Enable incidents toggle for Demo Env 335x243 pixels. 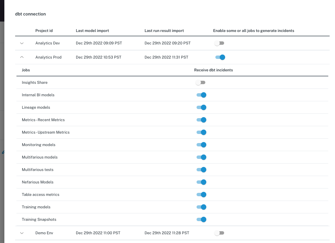(x=219, y=233)
